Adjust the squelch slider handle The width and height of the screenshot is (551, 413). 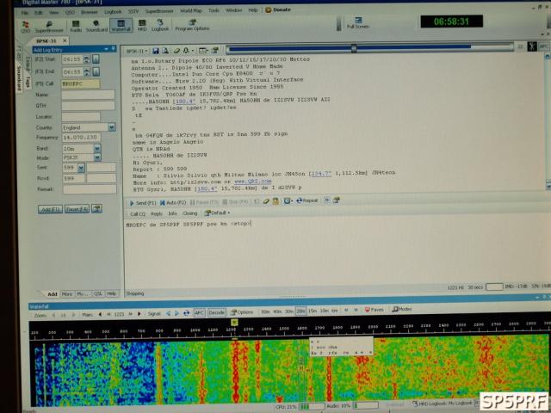coord(354,48)
